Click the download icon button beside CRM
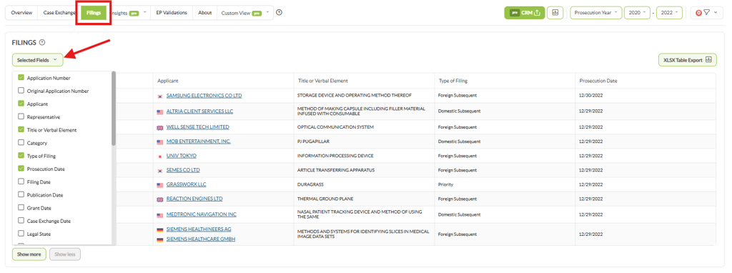Viewport: 732px width, 273px height. (x=555, y=13)
